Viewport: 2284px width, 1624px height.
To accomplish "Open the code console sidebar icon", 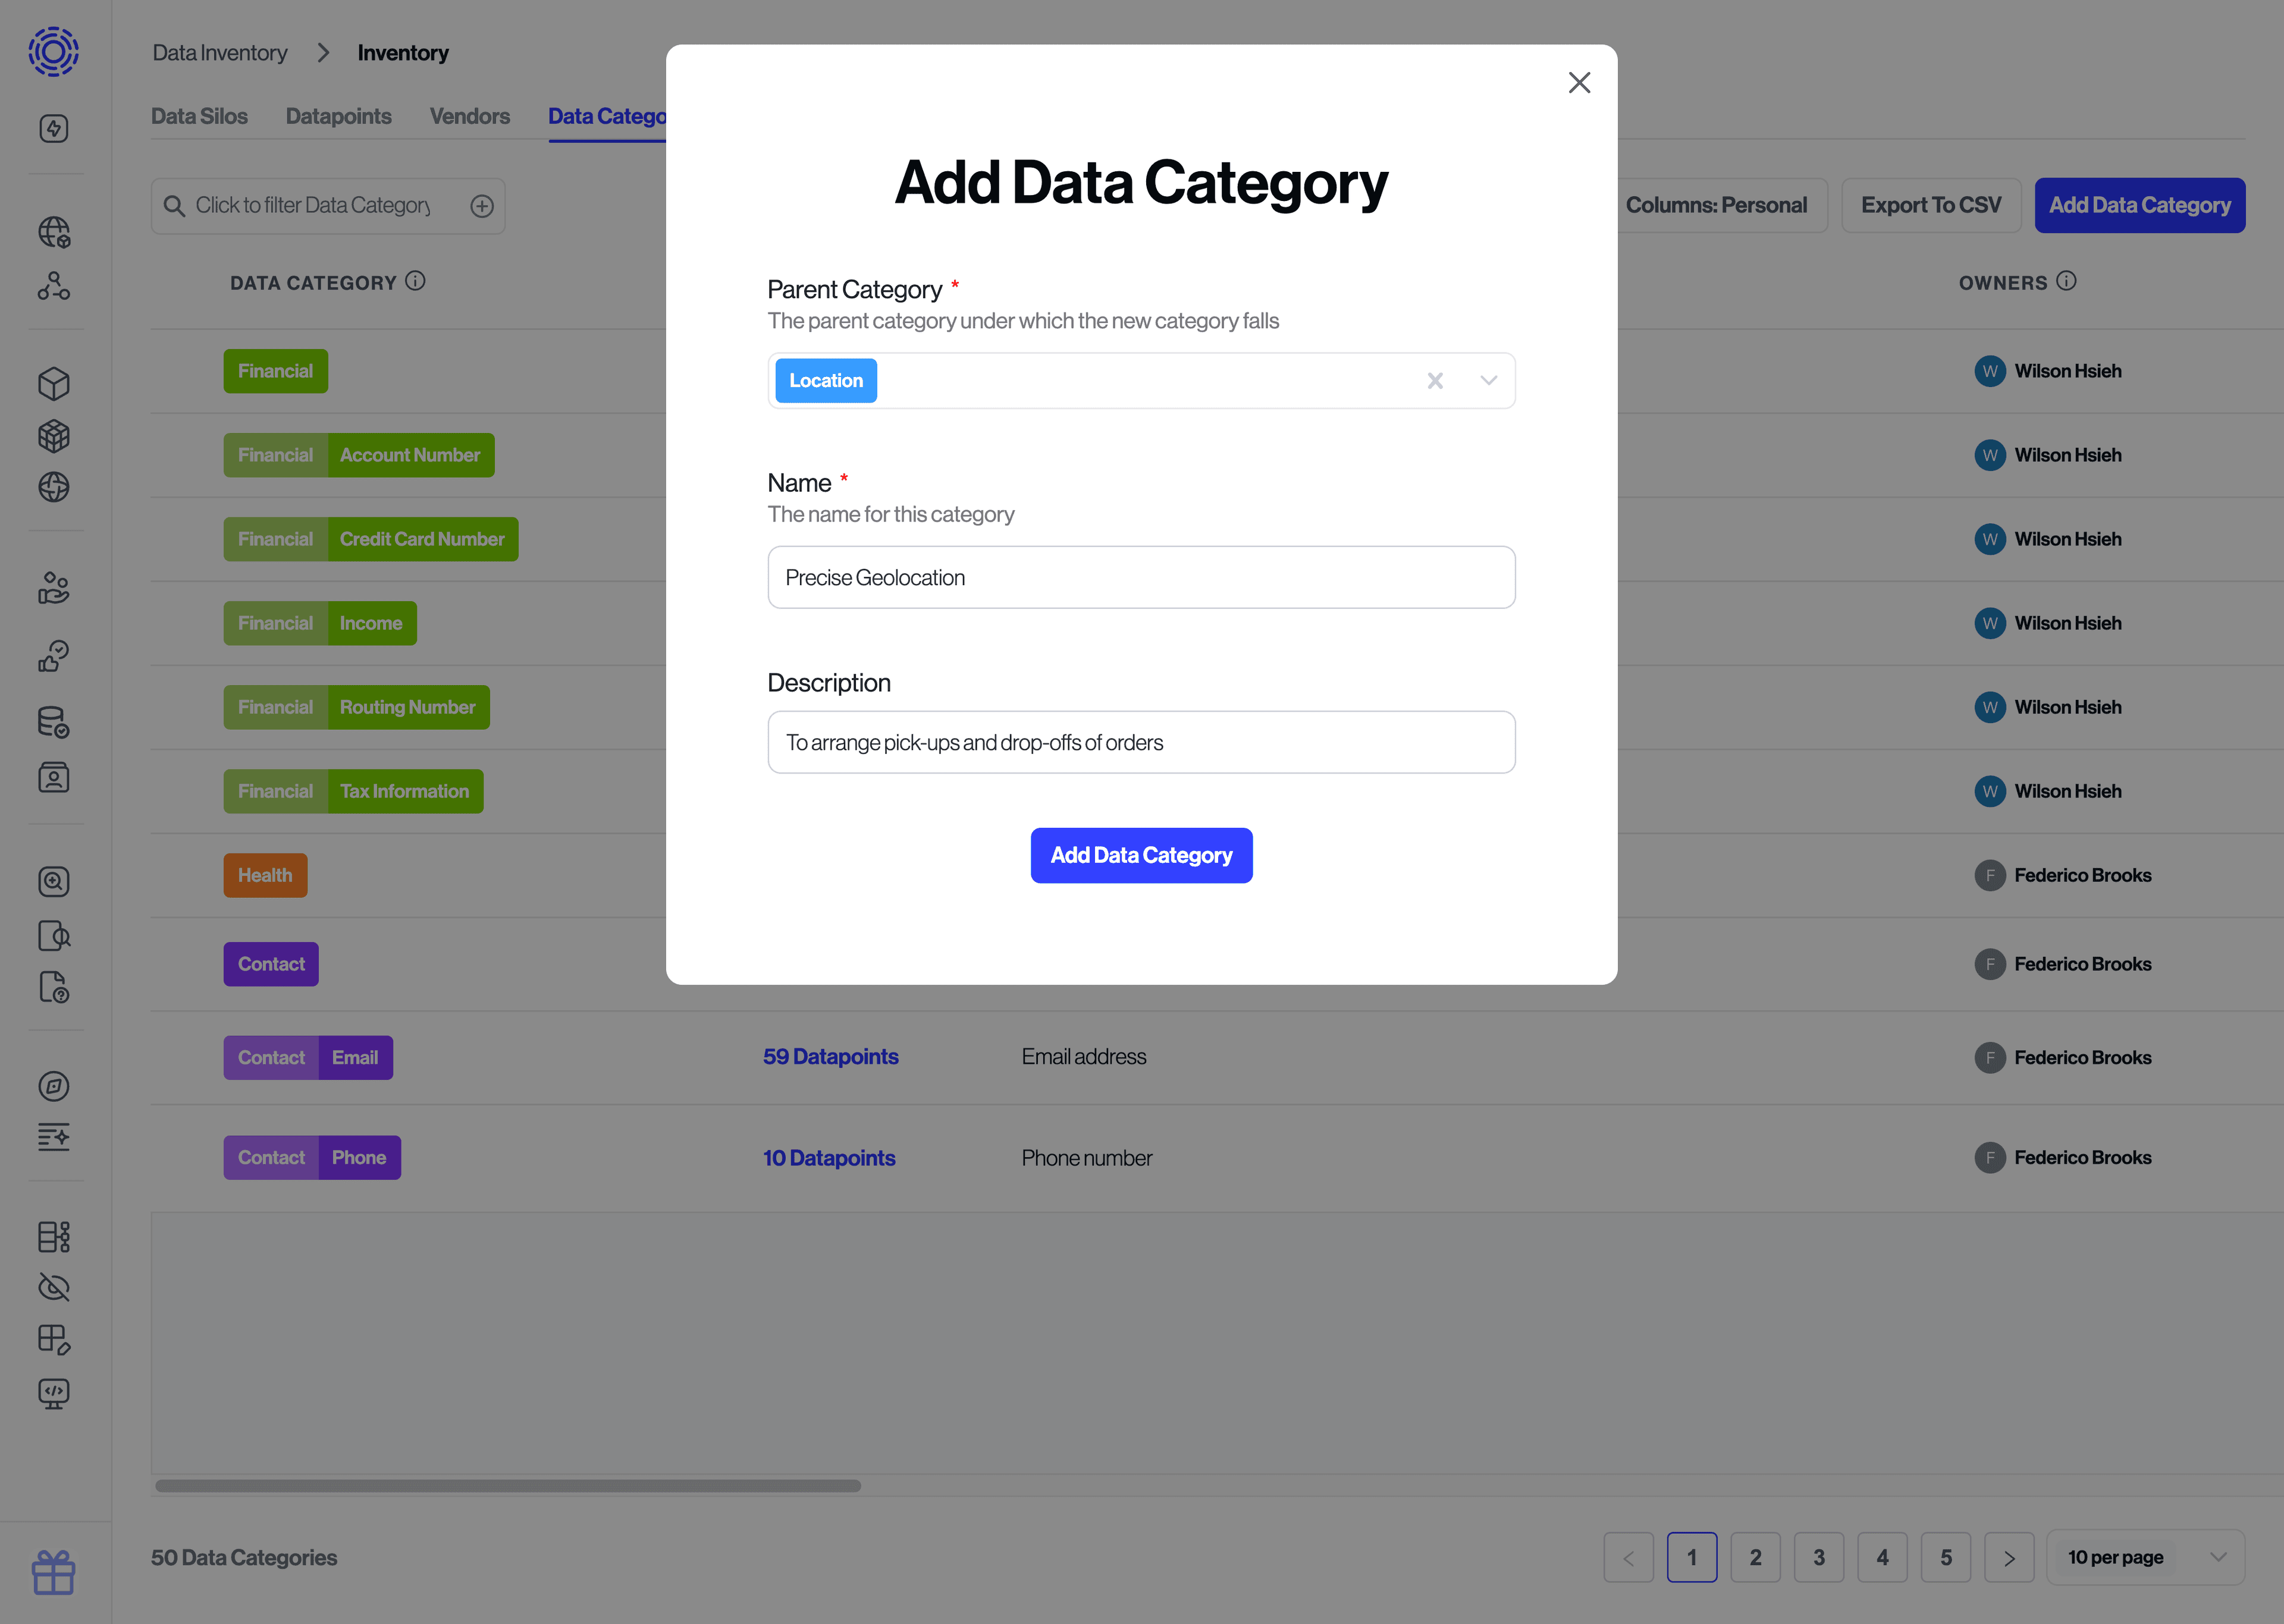I will point(54,1393).
